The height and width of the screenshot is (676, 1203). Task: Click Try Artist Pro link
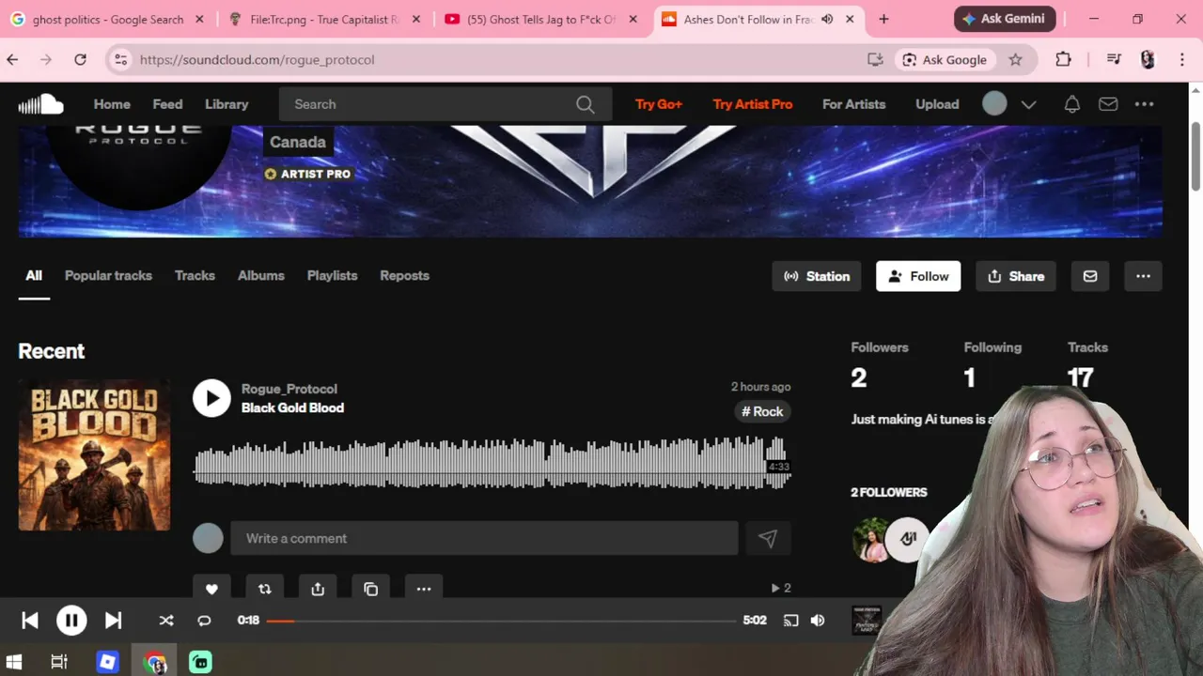pyautogui.click(x=753, y=104)
